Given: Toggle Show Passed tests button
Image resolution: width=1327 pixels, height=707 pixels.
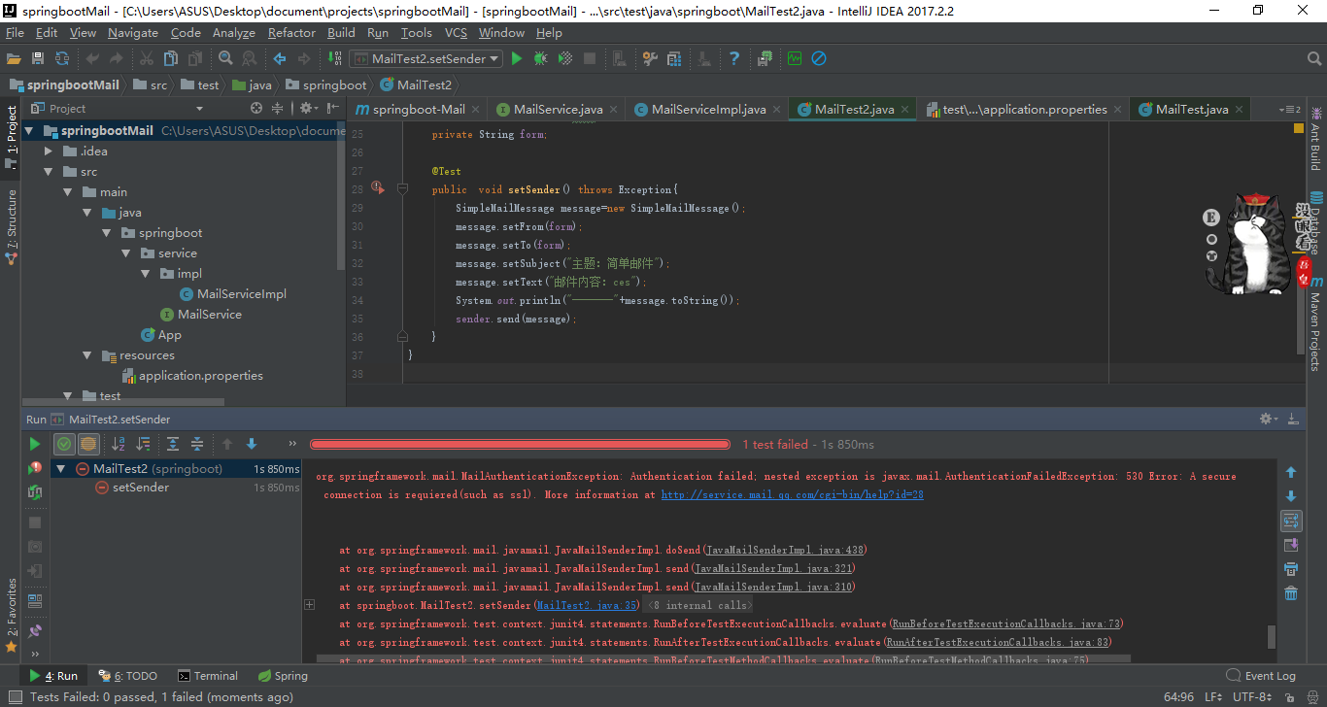Looking at the screenshot, I should point(64,444).
